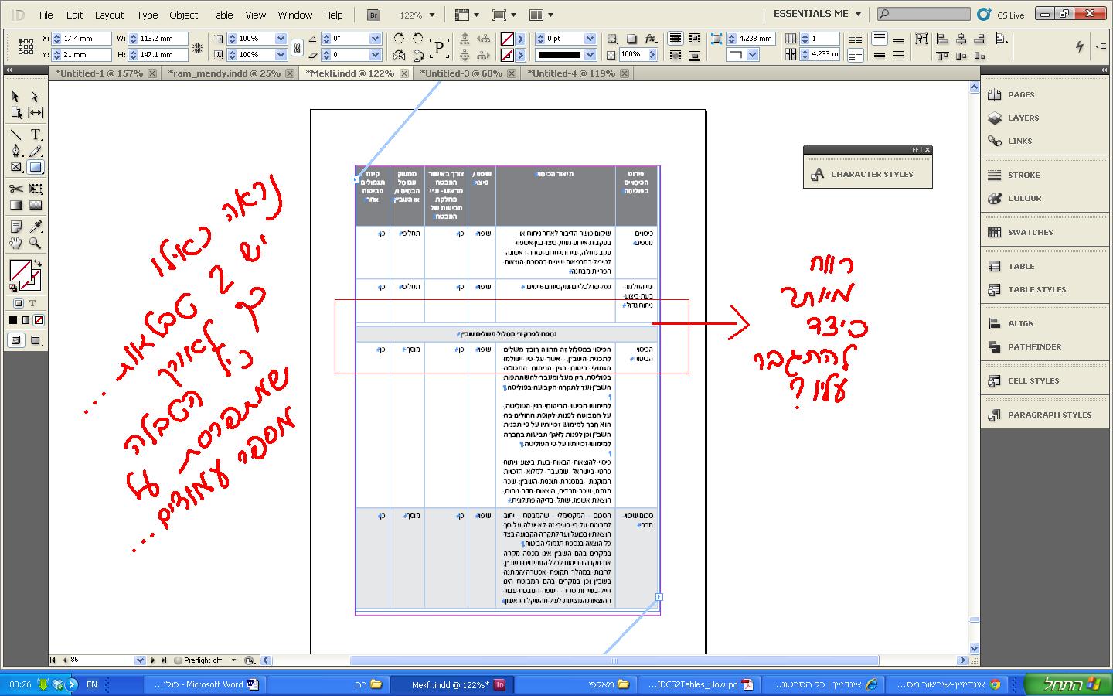Click the X position input field
The width and height of the screenshot is (1113, 696).
point(83,39)
